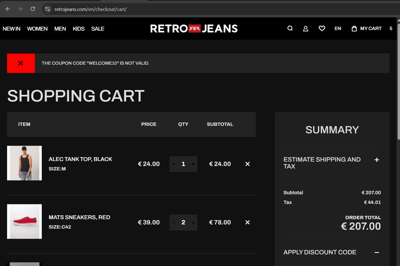Increase Alec Tank Top quantity with plus

click(x=193, y=164)
